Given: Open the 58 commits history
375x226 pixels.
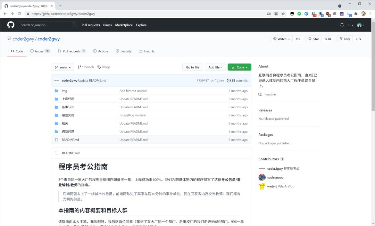Looking at the screenshot, I should click(237, 81).
